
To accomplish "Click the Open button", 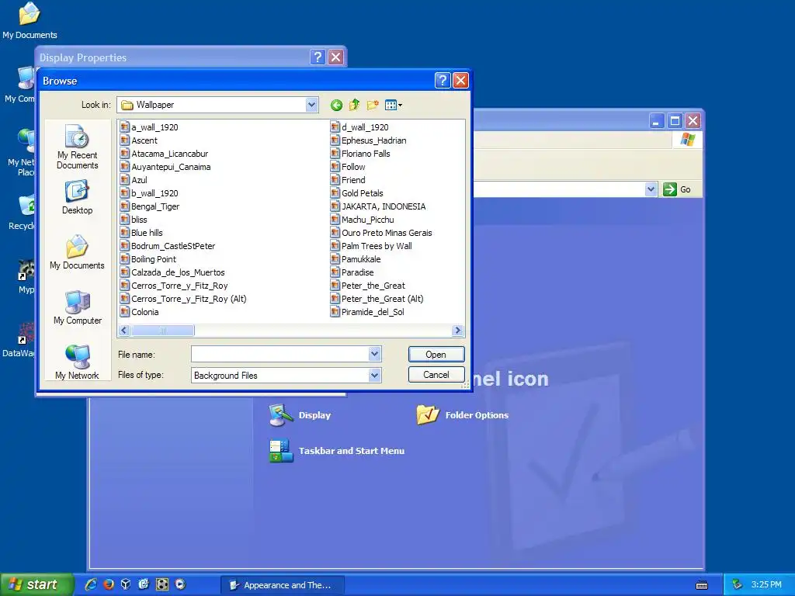I will point(436,354).
